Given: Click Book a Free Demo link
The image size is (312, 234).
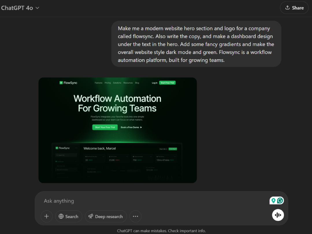Looking at the screenshot, I should tap(131, 127).
